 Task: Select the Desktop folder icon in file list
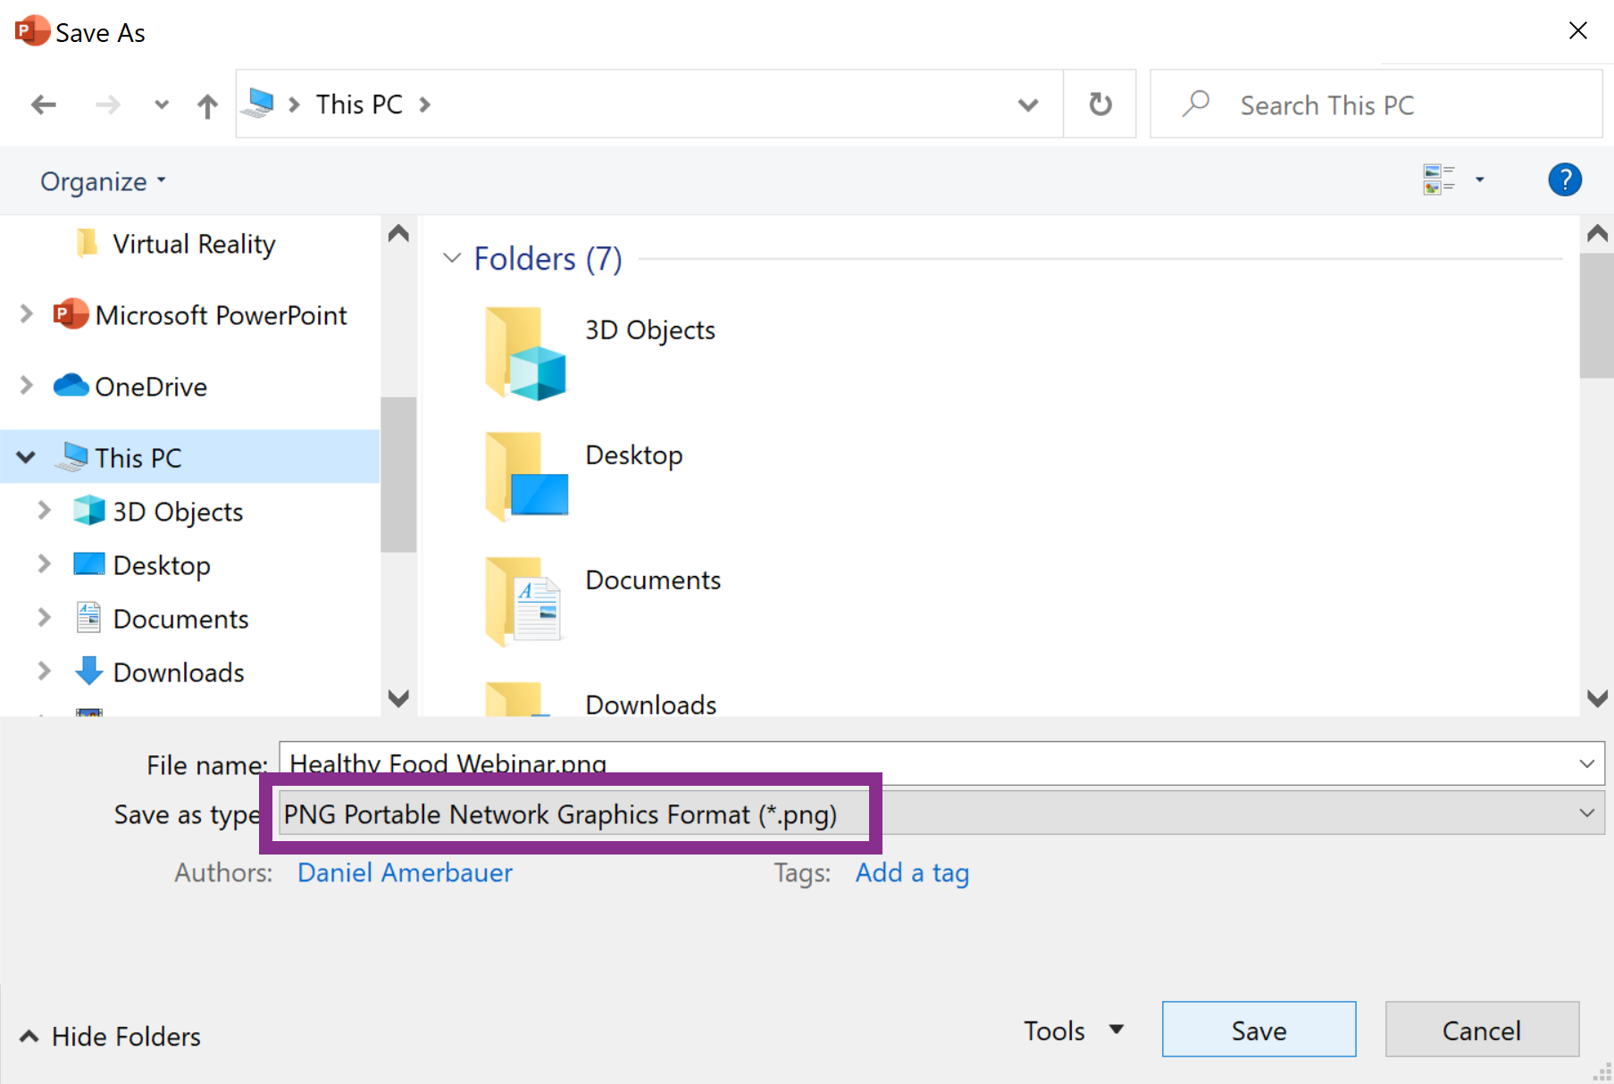(525, 477)
